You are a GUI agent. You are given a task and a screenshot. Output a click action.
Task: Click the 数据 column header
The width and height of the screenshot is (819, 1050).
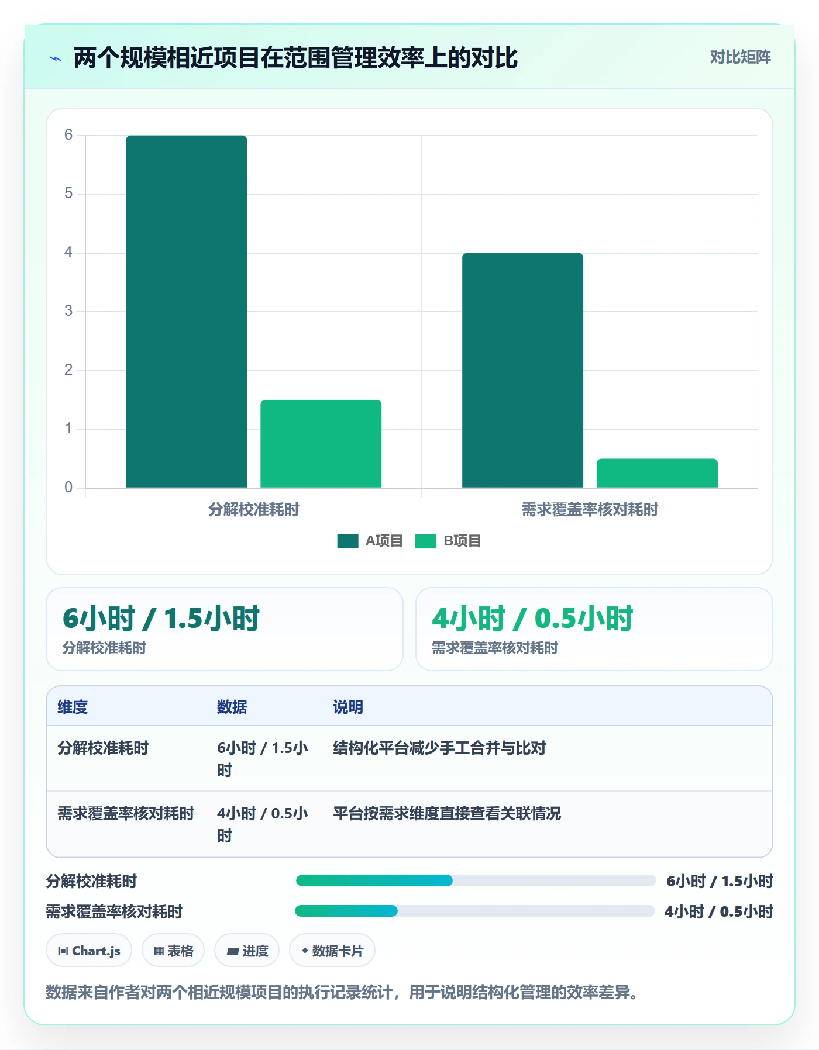(232, 707)
